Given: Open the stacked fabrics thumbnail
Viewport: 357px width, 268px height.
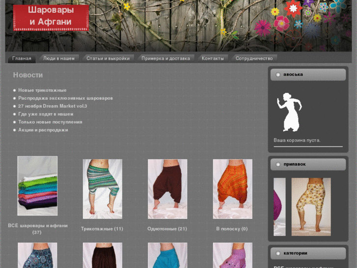Looking at the screenshot, I should pos(37,186).
